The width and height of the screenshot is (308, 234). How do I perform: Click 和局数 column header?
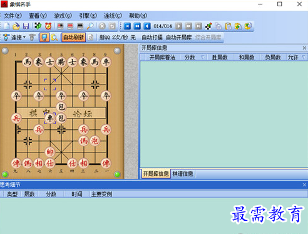(x=247, y=57)
